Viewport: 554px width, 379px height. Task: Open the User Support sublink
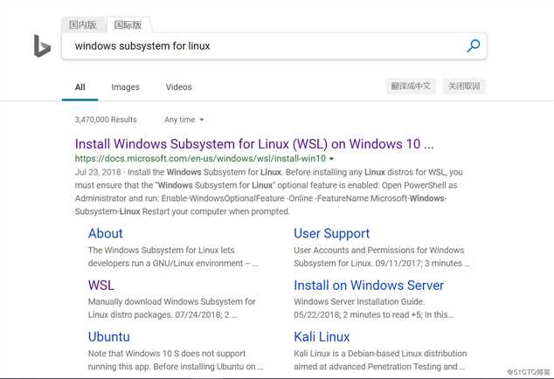pos(331,233)
